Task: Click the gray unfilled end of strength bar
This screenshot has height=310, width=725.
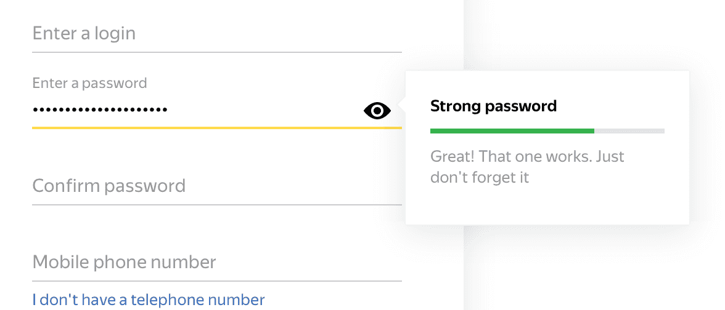Action: pyautogui.click(x=629, y=131)
